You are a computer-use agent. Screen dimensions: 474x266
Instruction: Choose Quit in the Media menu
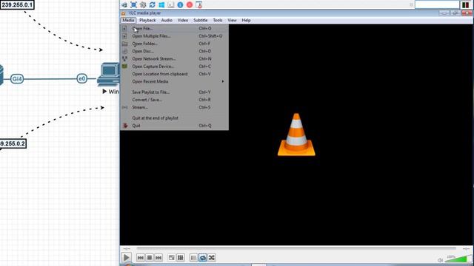(x=175, y=126)
